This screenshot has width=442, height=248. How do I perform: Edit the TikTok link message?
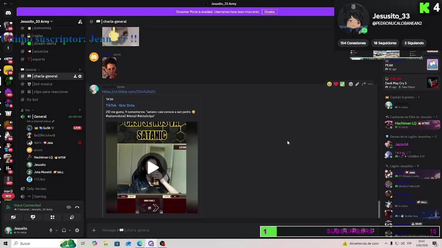point(357,84)
